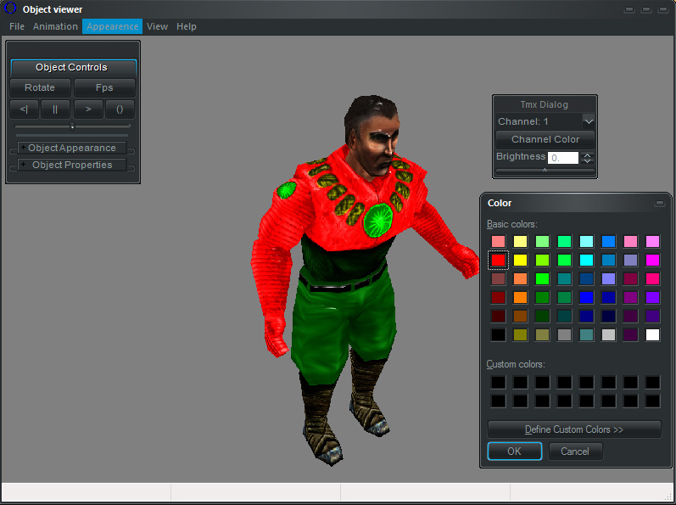Increase Brightness with the up arrow

click(587, 154)
